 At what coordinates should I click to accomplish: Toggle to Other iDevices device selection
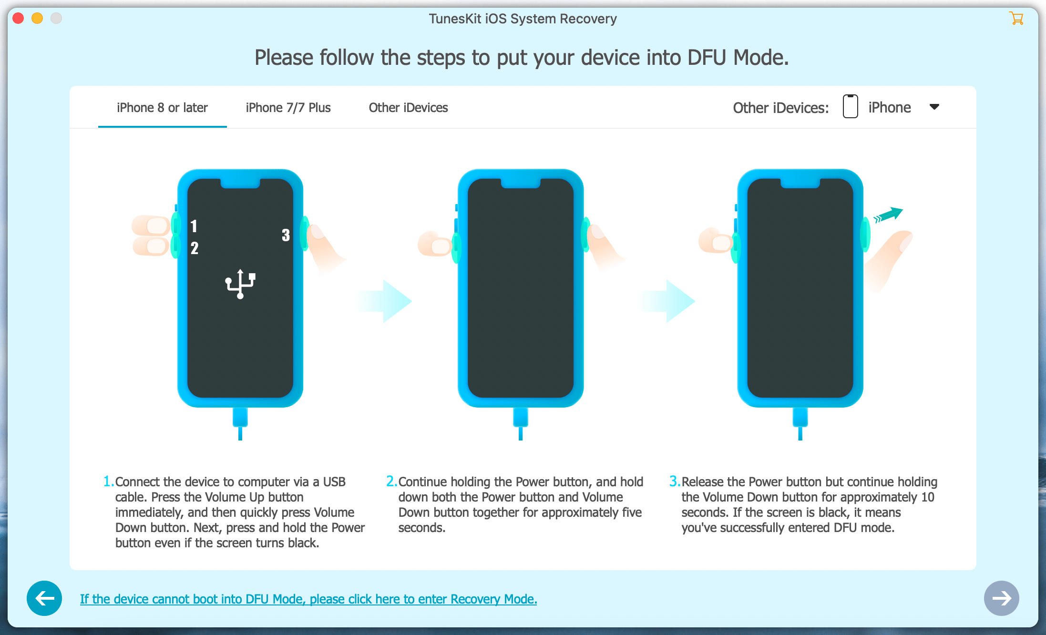tap(409, 108)
